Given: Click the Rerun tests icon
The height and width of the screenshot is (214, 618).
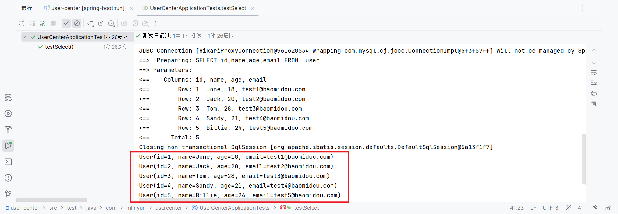Looking at the screenshot, I should pos(22,23).
